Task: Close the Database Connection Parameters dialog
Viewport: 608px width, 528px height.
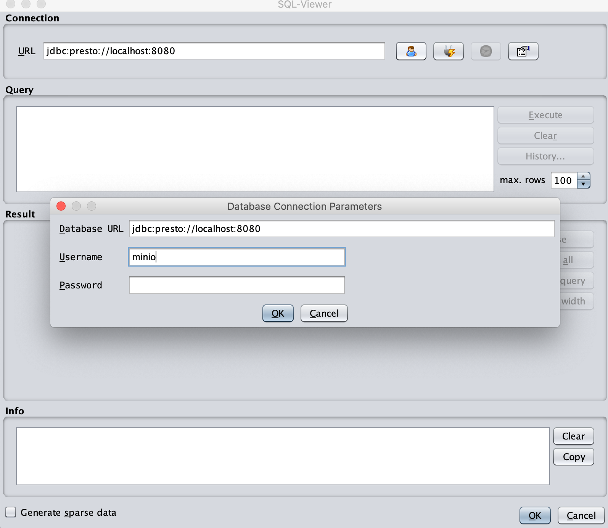Action: pyautogui.click(x=61, y=206)
